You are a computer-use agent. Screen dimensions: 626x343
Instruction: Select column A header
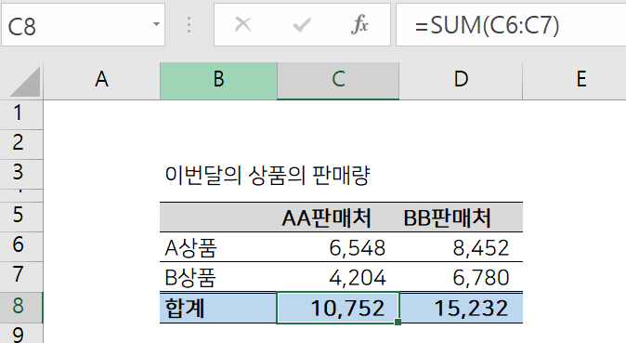[101, 80]
